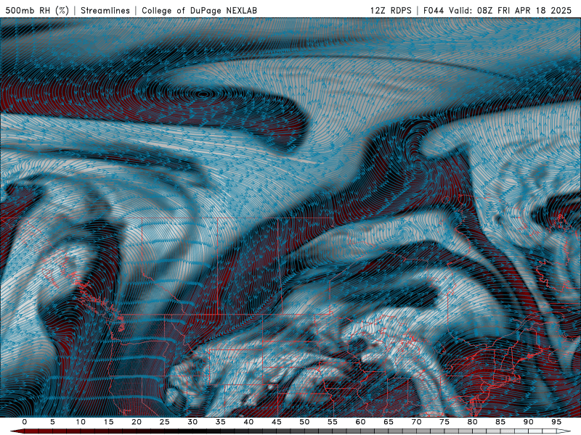581x435 pixels.
Task: Click the "40" colorbar tick label
Action: (x=248, y=422)
